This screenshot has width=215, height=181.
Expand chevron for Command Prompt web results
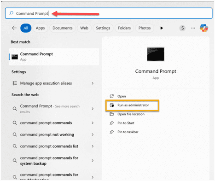tap(93, 109)
